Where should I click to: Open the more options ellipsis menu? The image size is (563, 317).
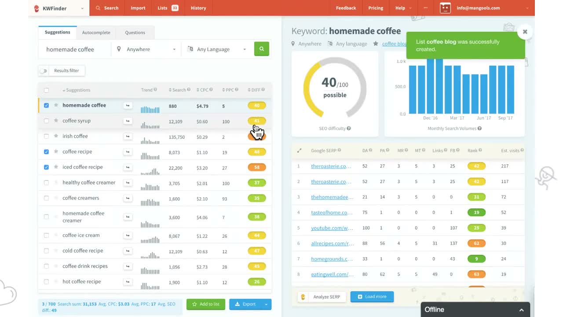click(x=425, y=8)
